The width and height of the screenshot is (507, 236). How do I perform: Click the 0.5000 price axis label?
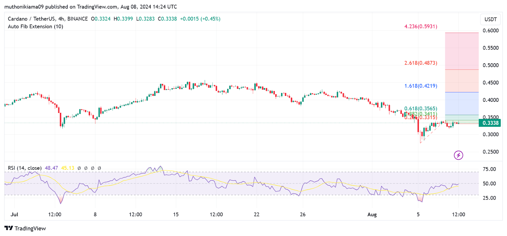tap(491, 65)
